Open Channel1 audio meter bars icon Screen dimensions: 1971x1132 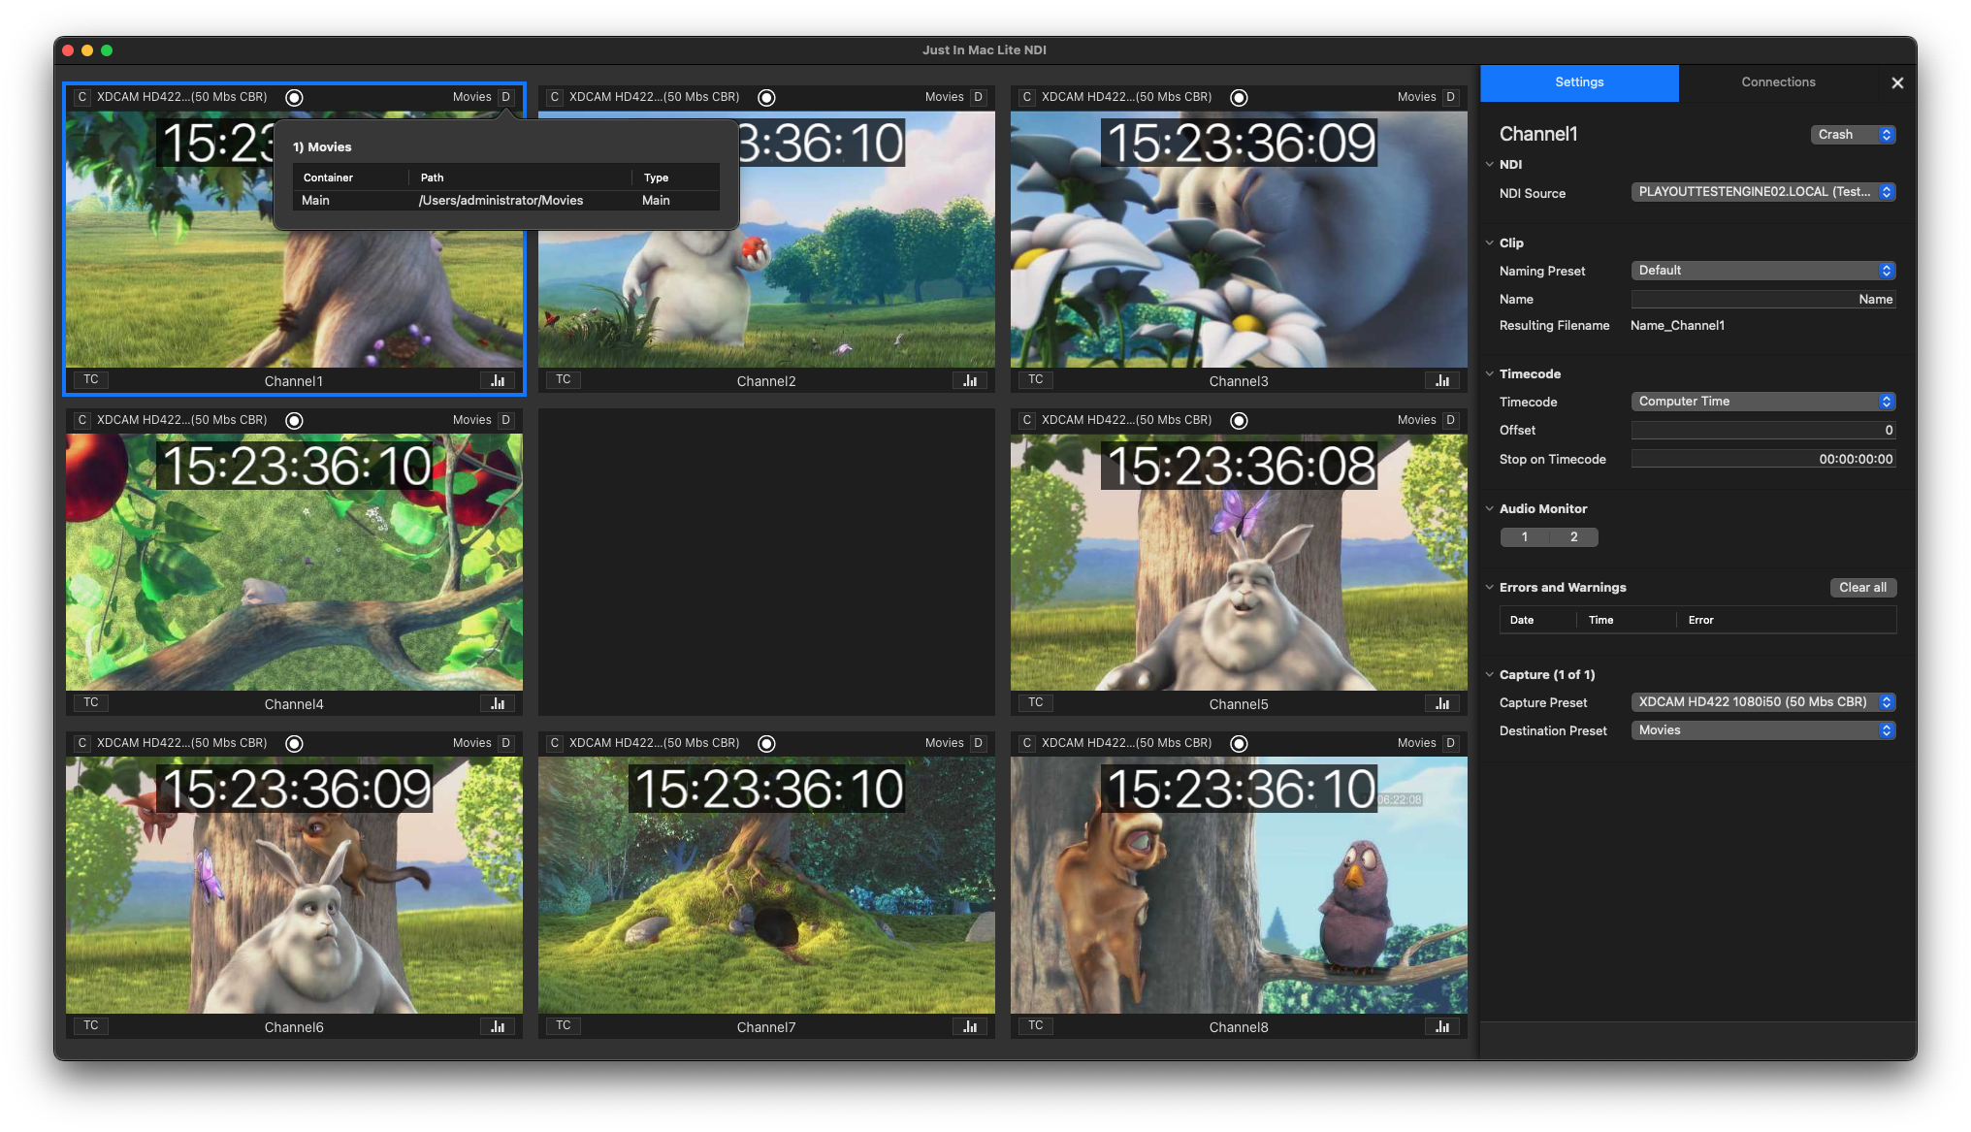tap(498, 380)
